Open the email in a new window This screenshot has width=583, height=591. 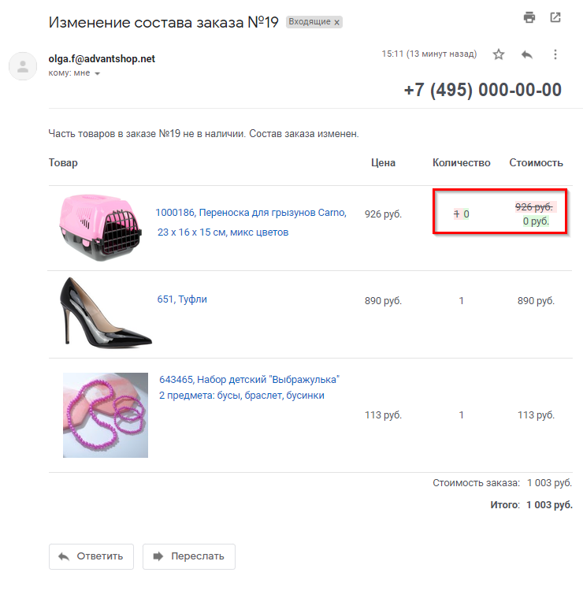pyautogui.click(x=555, y=18)
